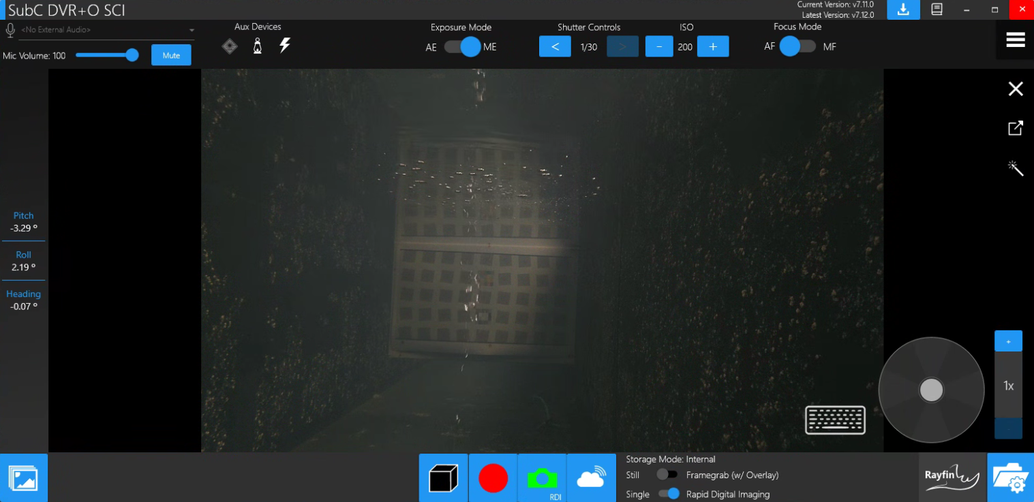Click the lightning bolt strobe icon

tap(285, 46)
